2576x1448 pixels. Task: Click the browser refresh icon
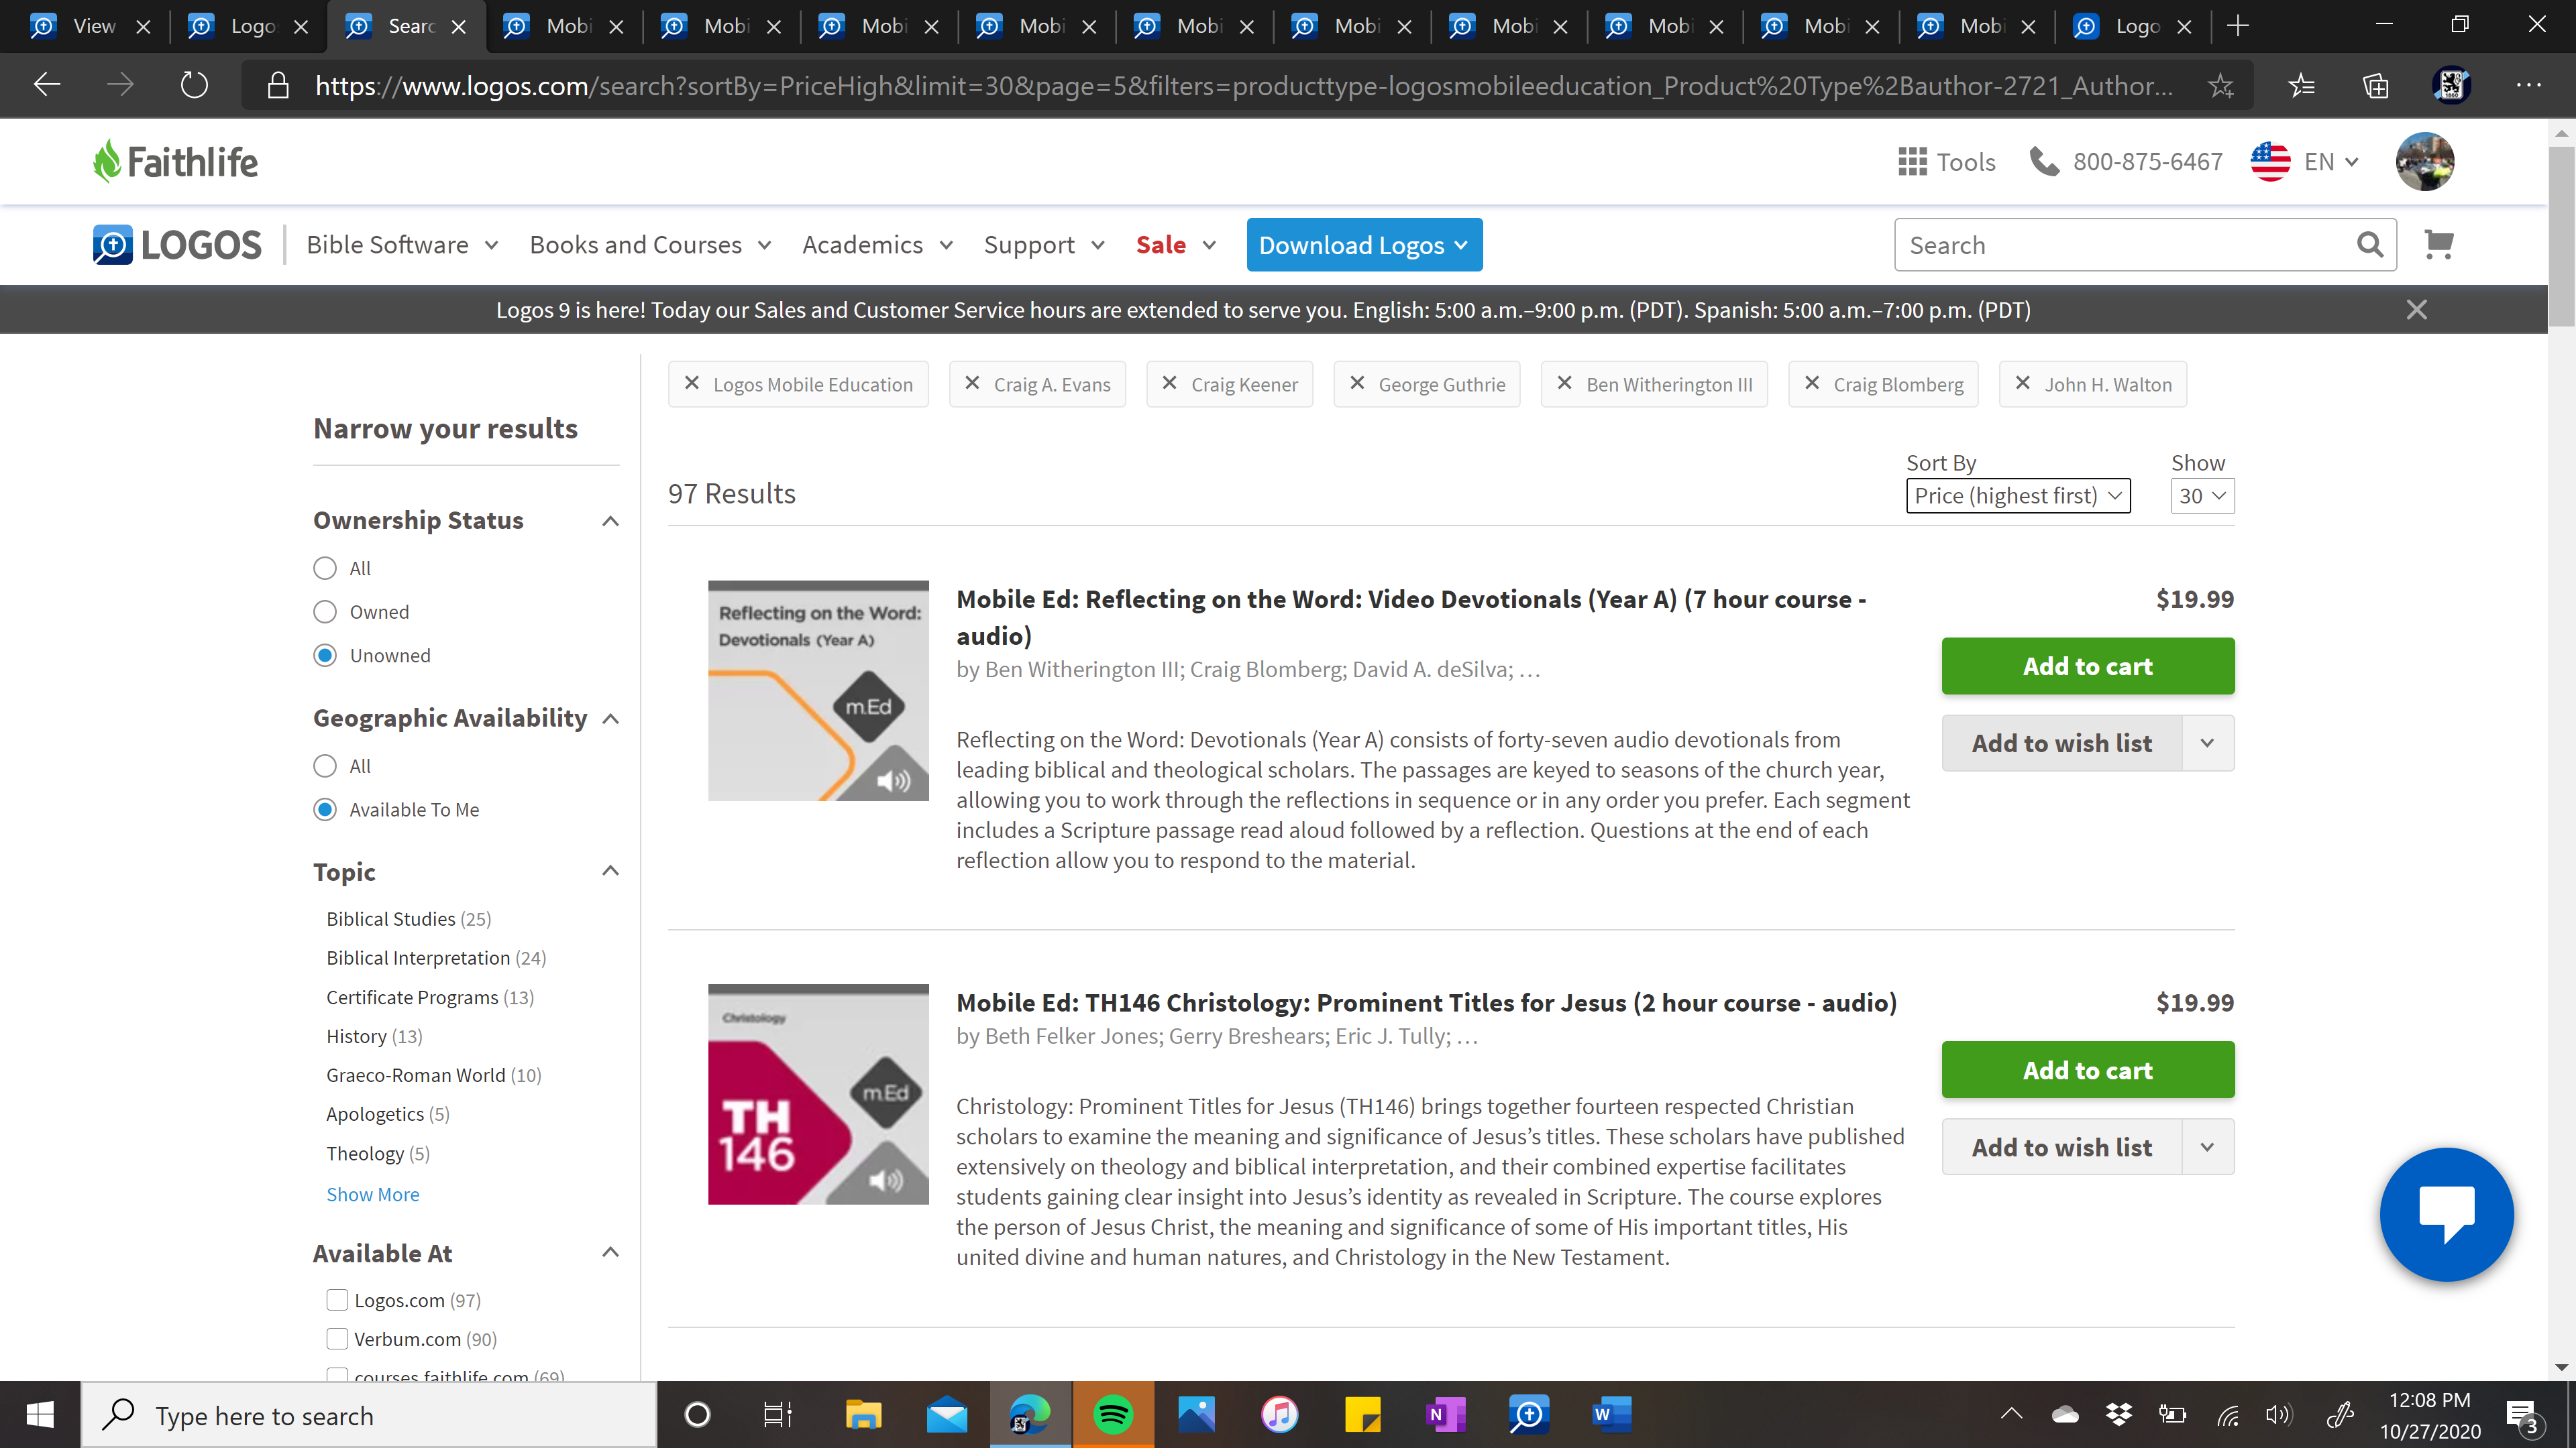[194, 85]
